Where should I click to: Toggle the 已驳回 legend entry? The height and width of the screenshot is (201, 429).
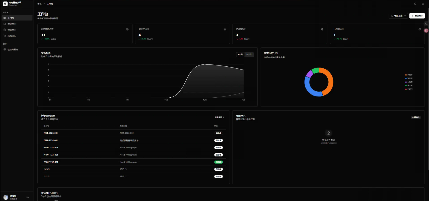(409, 89)
